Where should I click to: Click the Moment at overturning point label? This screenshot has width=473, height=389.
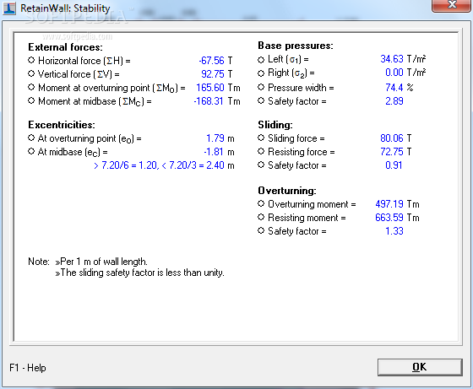(111, 88)
